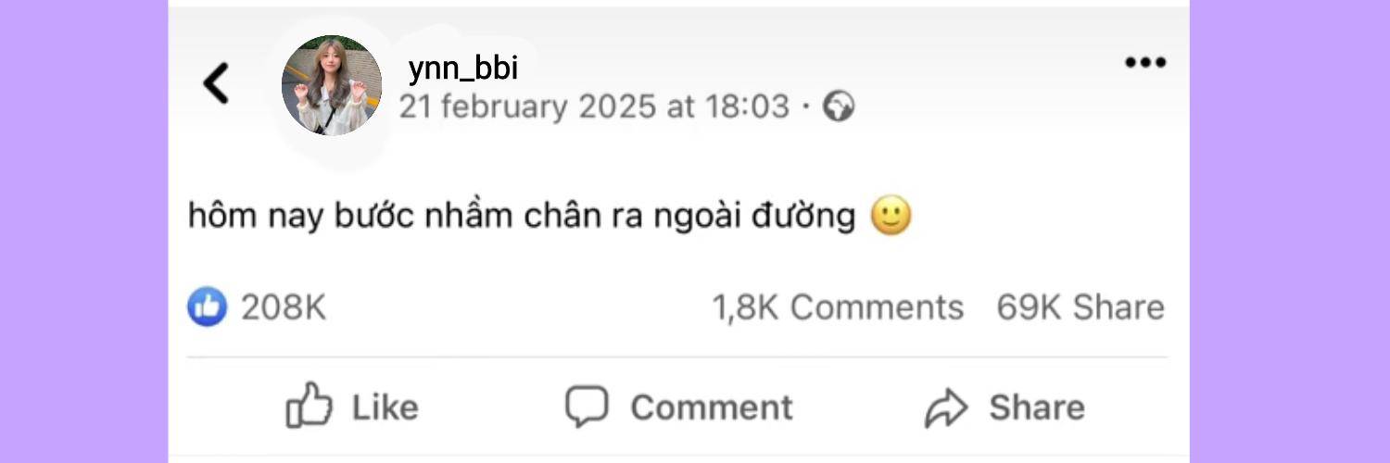Image resolution: width=1390 pixels, height=463 pixels.
Task: Click the thumbs-up outline Like icon
Action: click(x=309, y=406)
